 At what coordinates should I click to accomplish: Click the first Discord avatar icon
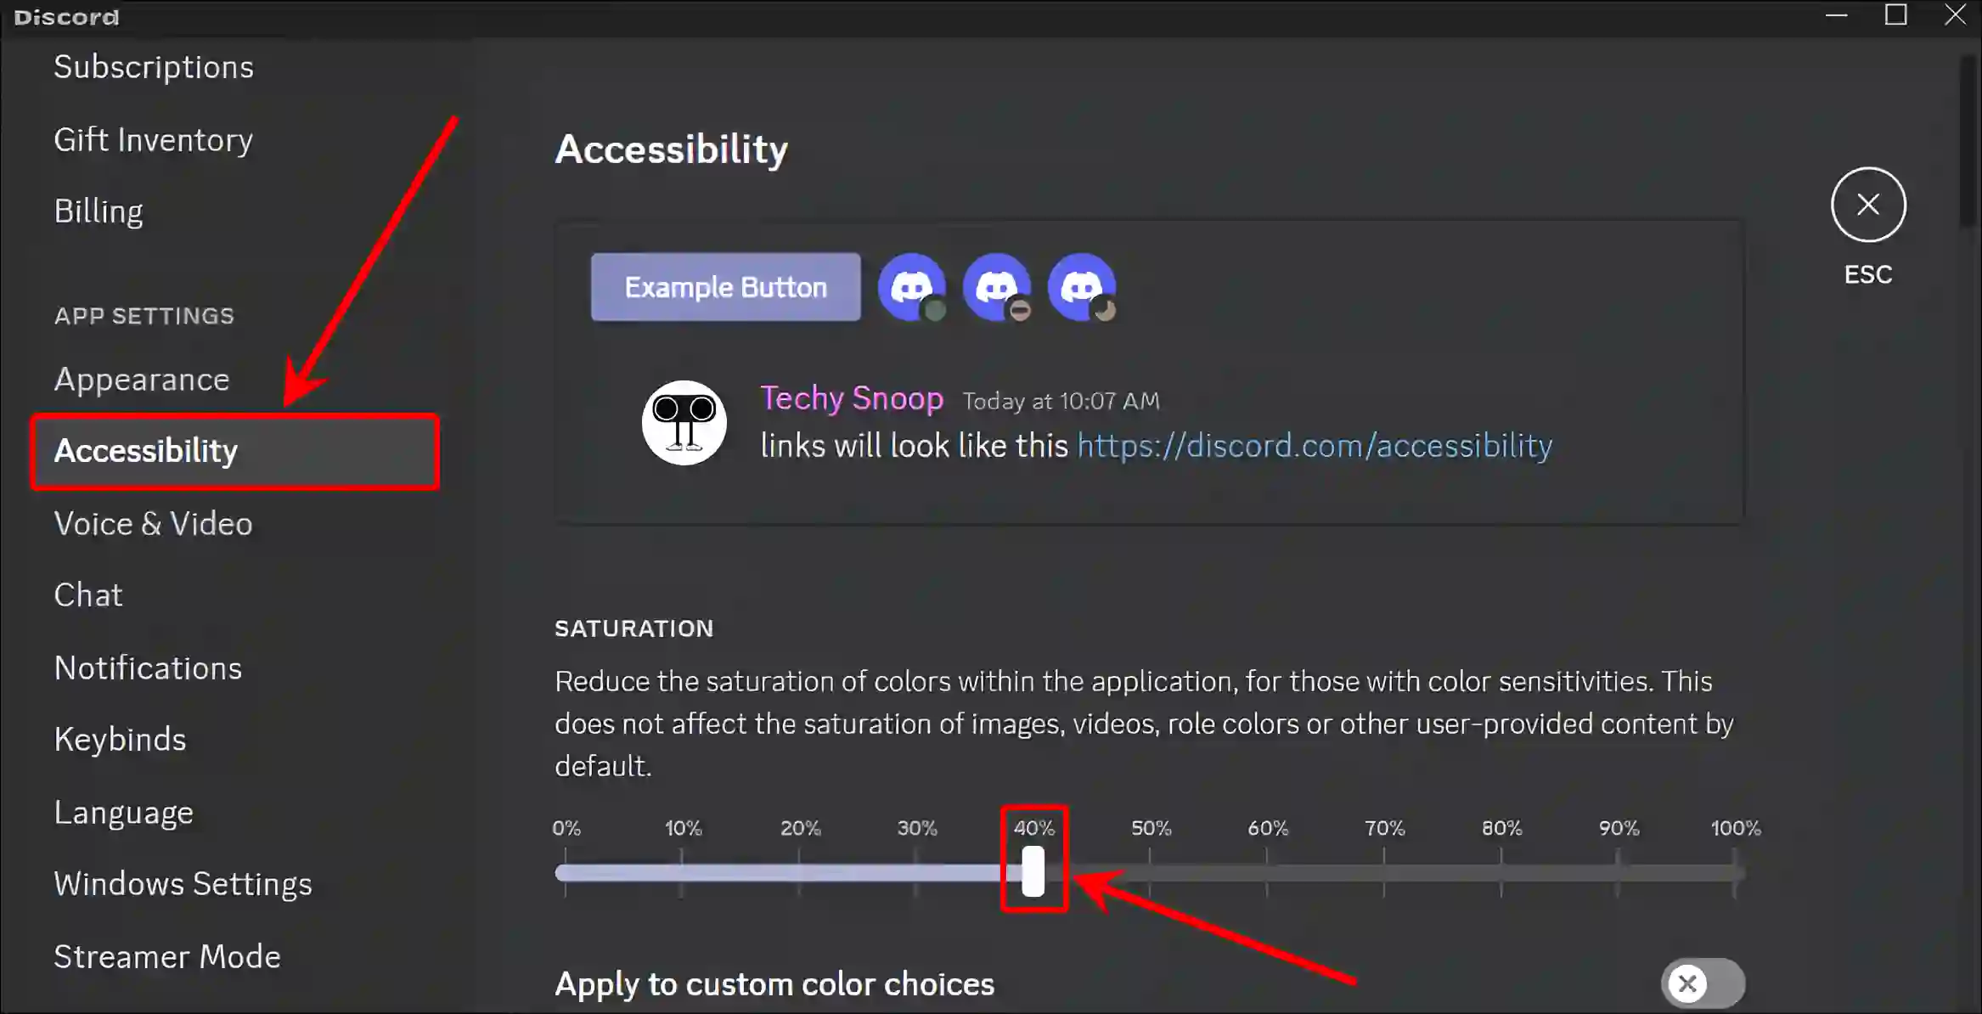coord(913,286)
